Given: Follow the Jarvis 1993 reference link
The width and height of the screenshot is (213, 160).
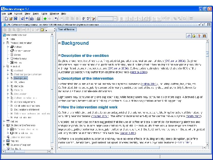Looking at the screenshot, I should click(128, 133).
